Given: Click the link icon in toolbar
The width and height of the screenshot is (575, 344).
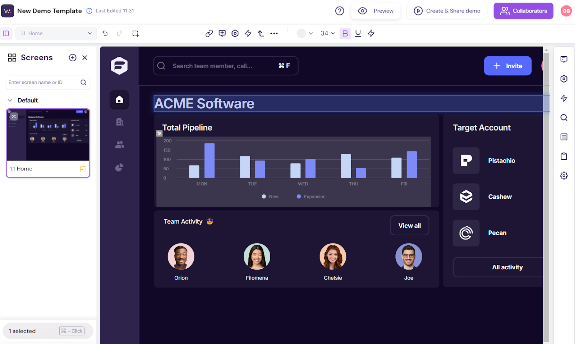Looking at the screenshot, I should coord(209,33).
